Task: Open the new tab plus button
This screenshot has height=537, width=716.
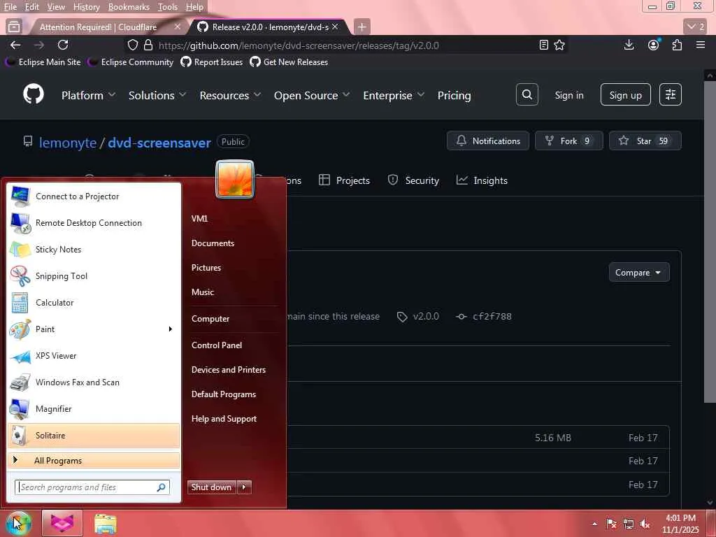Action: coord(361,27)
